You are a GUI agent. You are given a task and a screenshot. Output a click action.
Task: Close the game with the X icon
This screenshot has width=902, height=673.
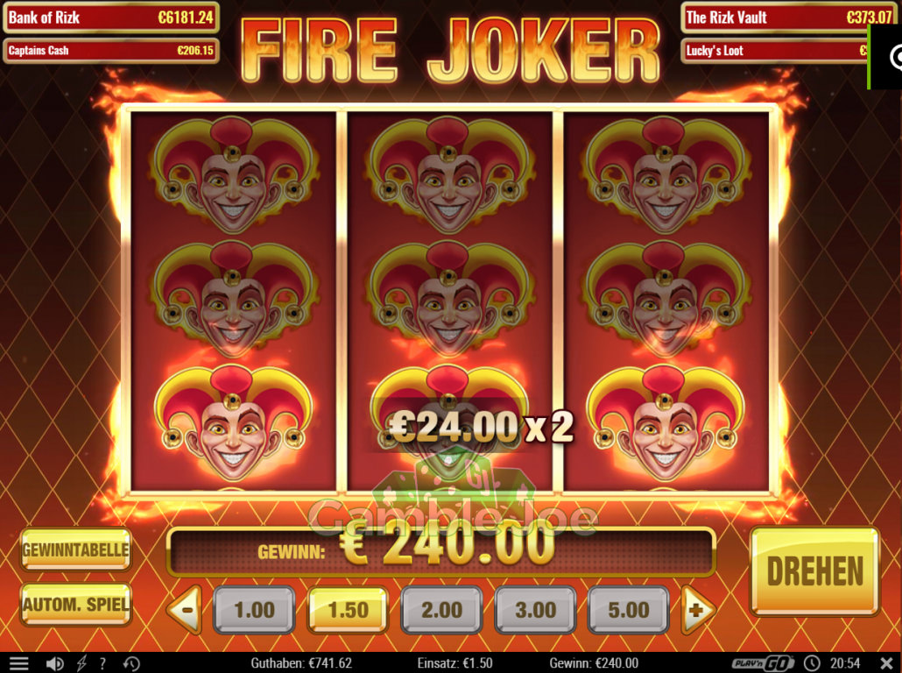click(x=886, y=663)
